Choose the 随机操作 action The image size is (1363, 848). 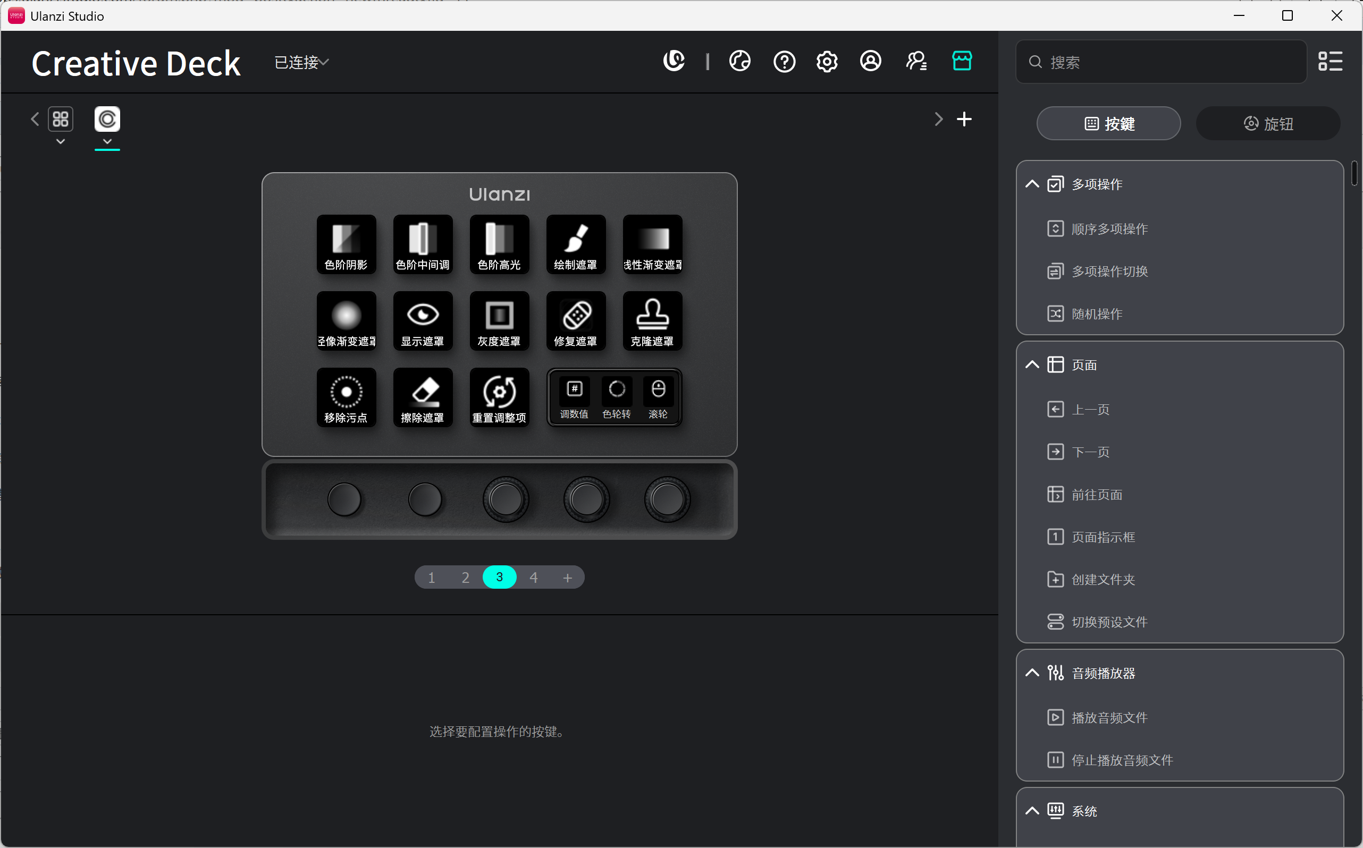[x=1084, y=313]
